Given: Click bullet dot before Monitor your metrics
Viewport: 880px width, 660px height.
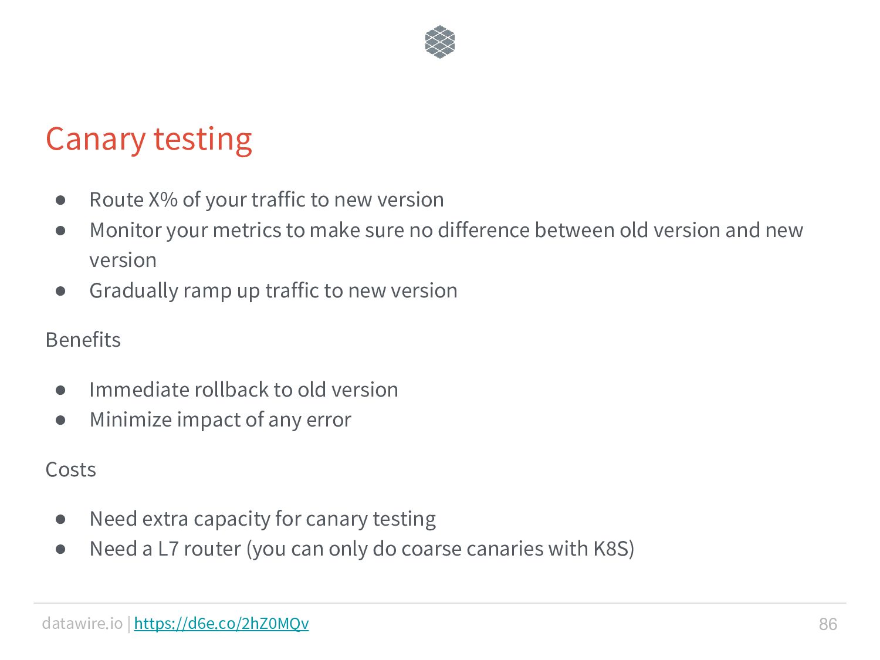Looking at the screenshot, I should (x=60, y=231).
